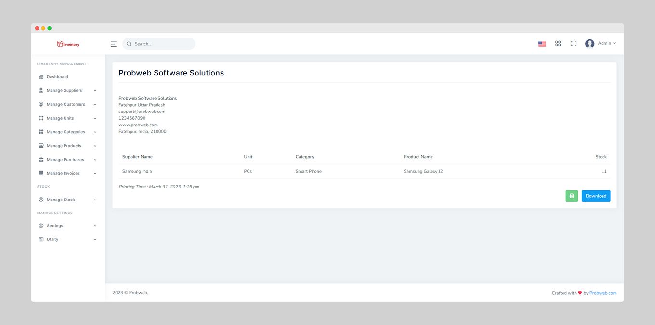Click the Inventory logo

coord(68,44)
